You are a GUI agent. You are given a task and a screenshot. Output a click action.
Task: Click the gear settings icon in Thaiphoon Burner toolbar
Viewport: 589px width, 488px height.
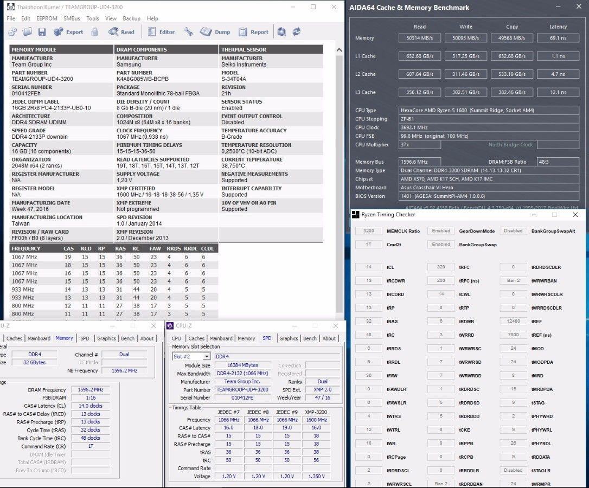pos(13,32)
